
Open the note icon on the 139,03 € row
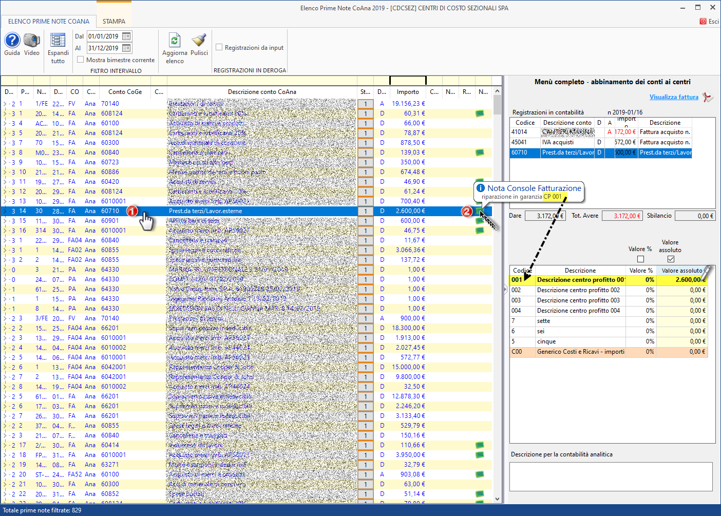click(x=480, y=152)
